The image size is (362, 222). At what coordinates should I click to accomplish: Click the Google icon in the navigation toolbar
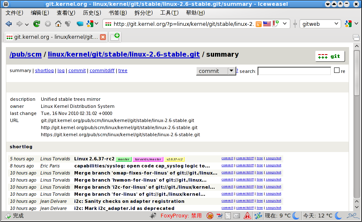(90, 24)
